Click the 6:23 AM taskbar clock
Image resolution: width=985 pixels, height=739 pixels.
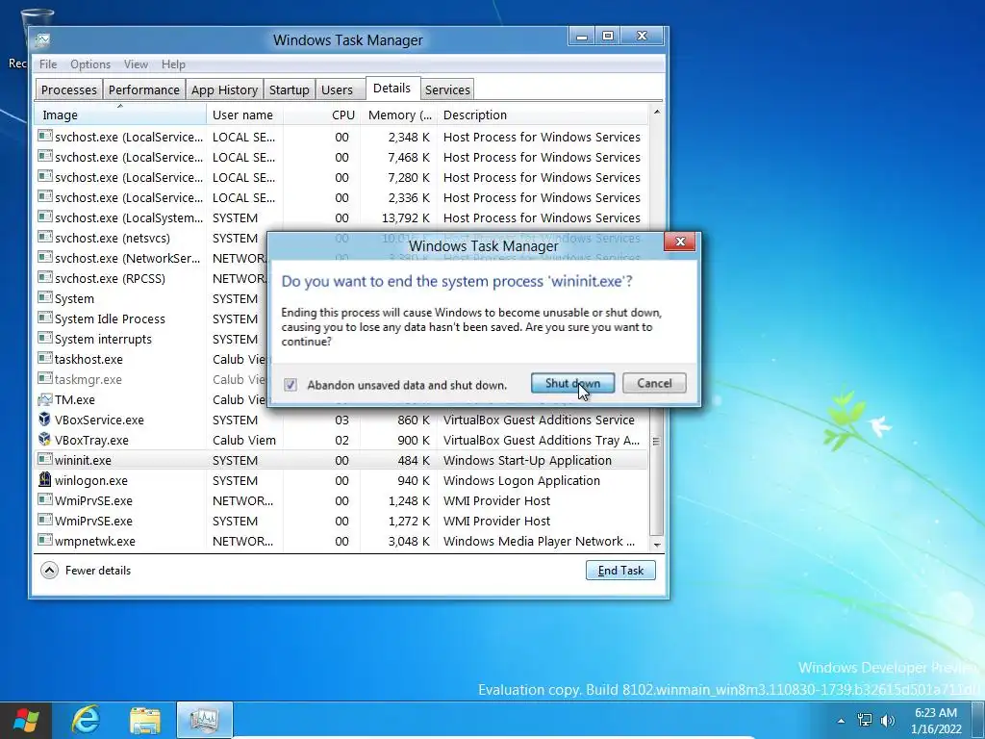point(936,713)
